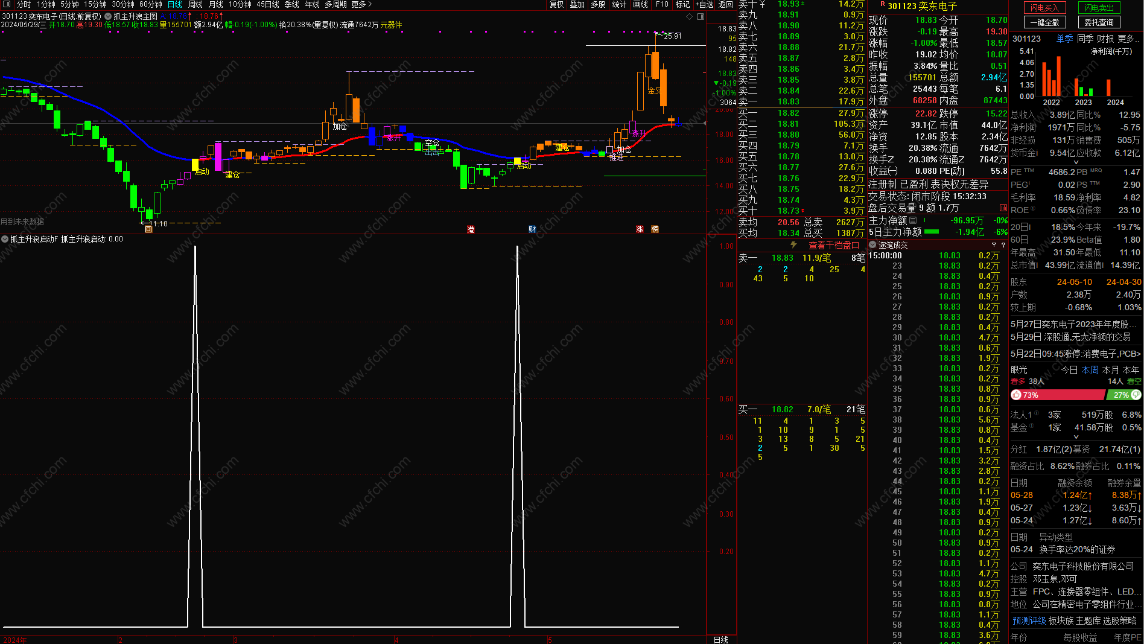Click 委托查询 order query button

tap(1099, 22)
